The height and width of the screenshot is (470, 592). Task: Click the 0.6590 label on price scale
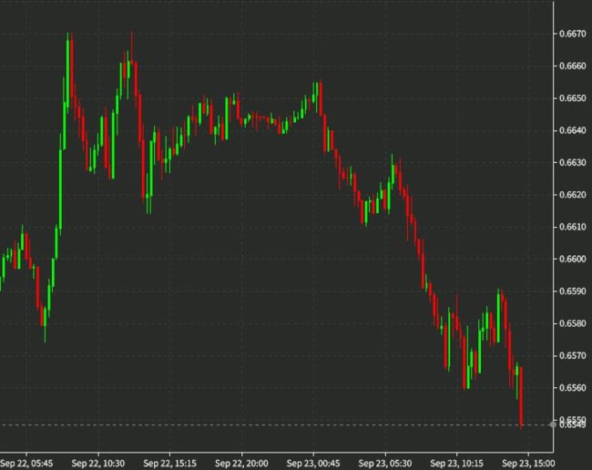click(570, 291)
